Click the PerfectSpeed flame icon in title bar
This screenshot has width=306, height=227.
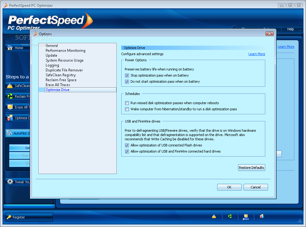(x=6, y=5)
